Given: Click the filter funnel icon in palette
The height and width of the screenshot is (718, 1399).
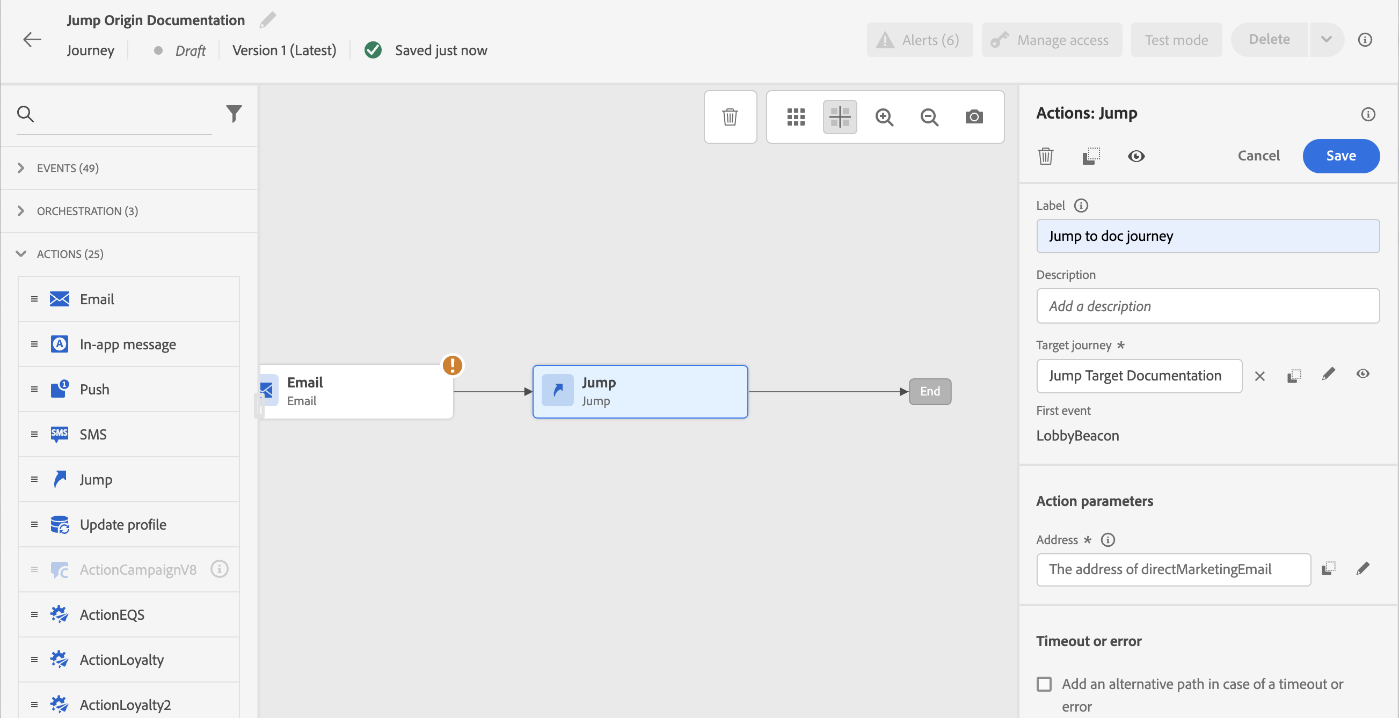Looking at the screenshot, I should (x=234, y=113).
